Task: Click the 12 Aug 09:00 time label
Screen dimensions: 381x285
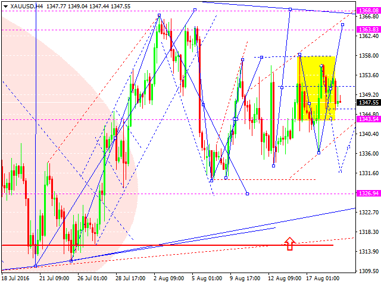Action: point(285,278)
